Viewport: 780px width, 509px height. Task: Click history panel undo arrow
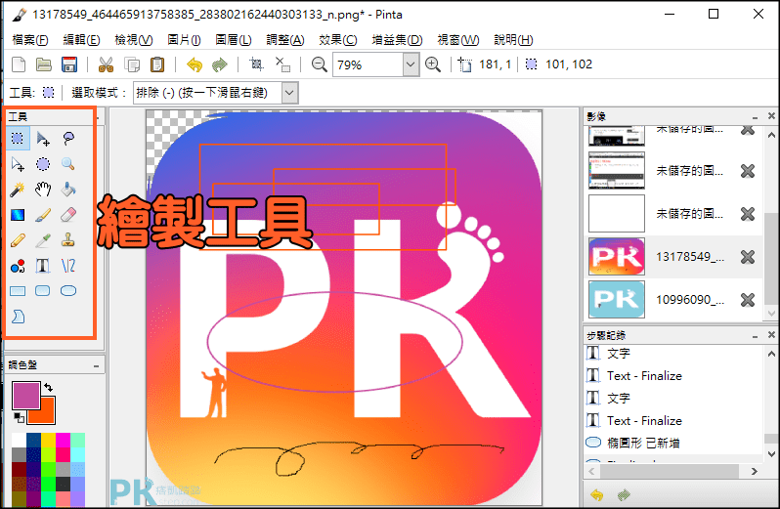point(597,494)
